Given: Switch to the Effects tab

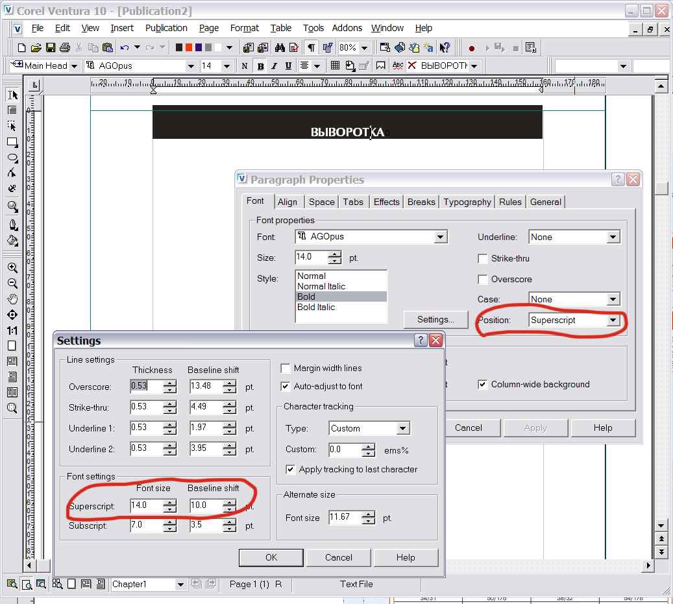Looking at the screenshot, I should [386, 202].
